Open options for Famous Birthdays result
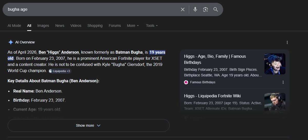308x140 pixels. (x=283, y=82)
